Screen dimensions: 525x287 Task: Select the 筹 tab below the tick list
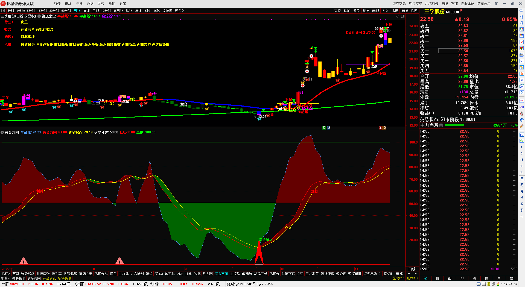(511, 278)
